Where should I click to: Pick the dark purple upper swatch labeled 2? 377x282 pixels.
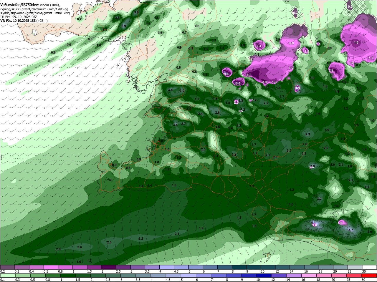[x=109, y=267]
